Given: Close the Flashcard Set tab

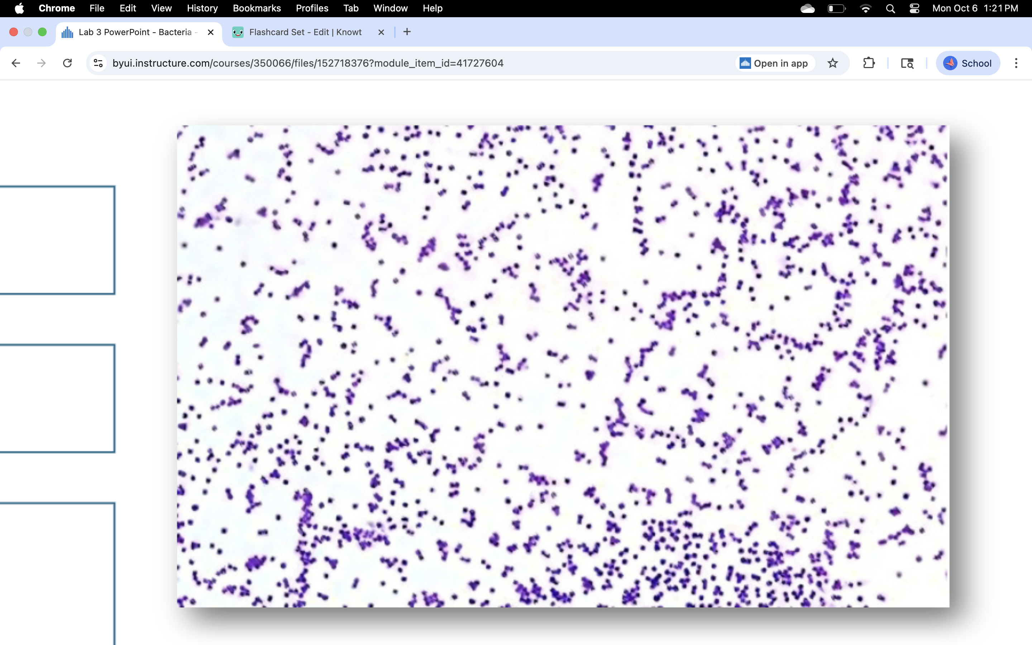Looking at the screenshot, I should [x=381, y=32].
